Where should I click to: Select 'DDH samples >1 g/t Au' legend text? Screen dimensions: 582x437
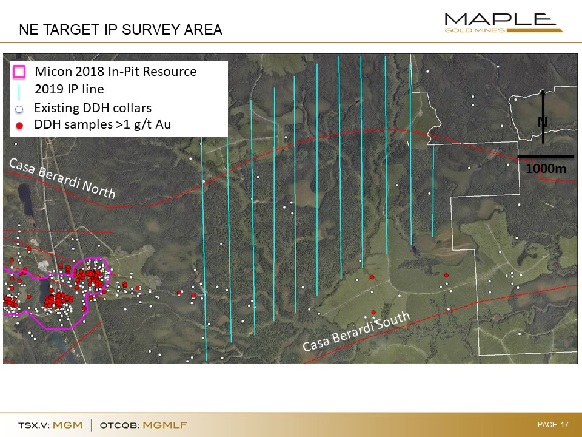click(102, 124)
